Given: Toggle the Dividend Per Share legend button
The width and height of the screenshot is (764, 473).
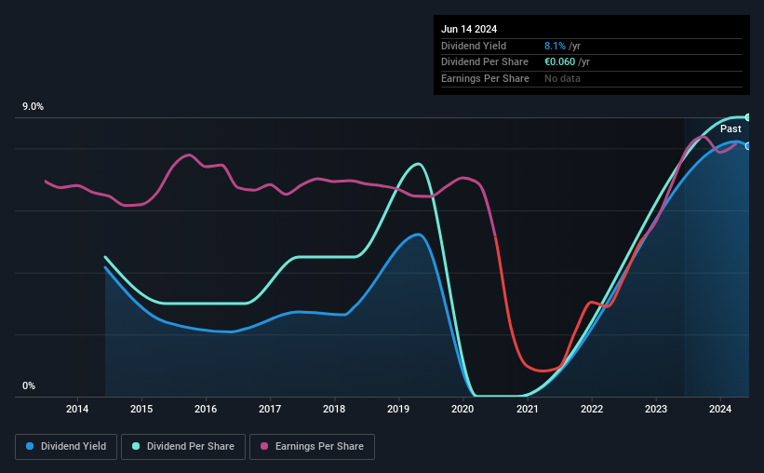Looking at the screenshot, I should tap(183, 447).
